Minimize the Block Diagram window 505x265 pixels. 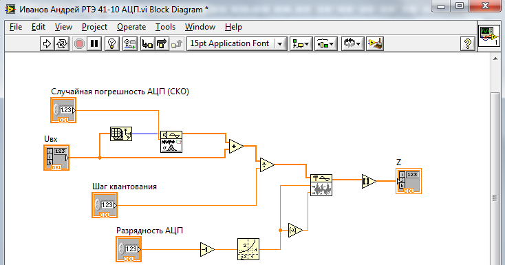[441, 6]
